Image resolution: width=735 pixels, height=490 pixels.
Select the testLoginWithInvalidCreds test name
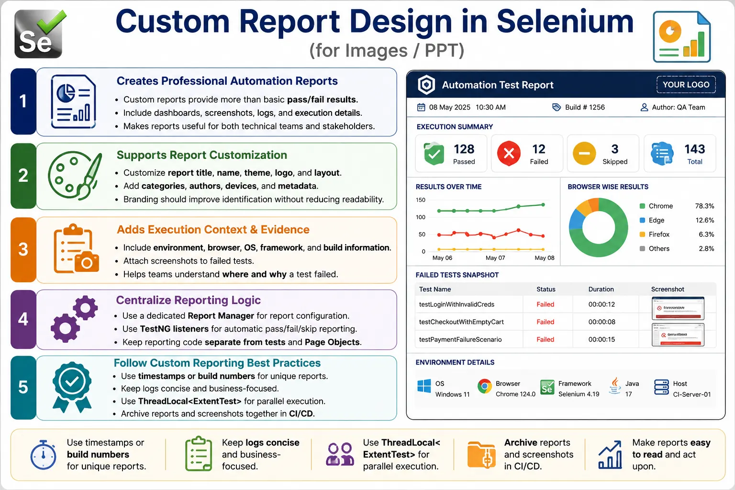click(457, 304)
